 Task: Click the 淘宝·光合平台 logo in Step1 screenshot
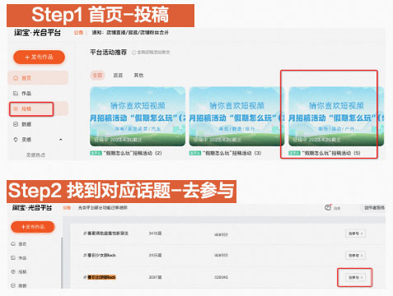(37, 33)
